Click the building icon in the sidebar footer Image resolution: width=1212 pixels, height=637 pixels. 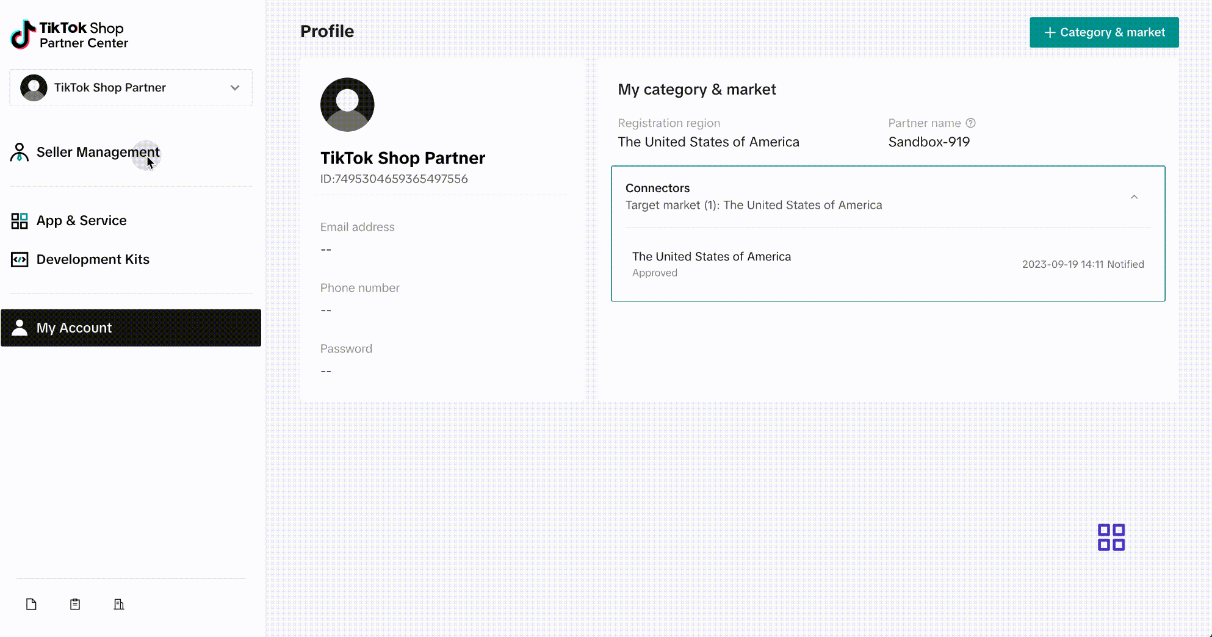click(x=119, y=604)
